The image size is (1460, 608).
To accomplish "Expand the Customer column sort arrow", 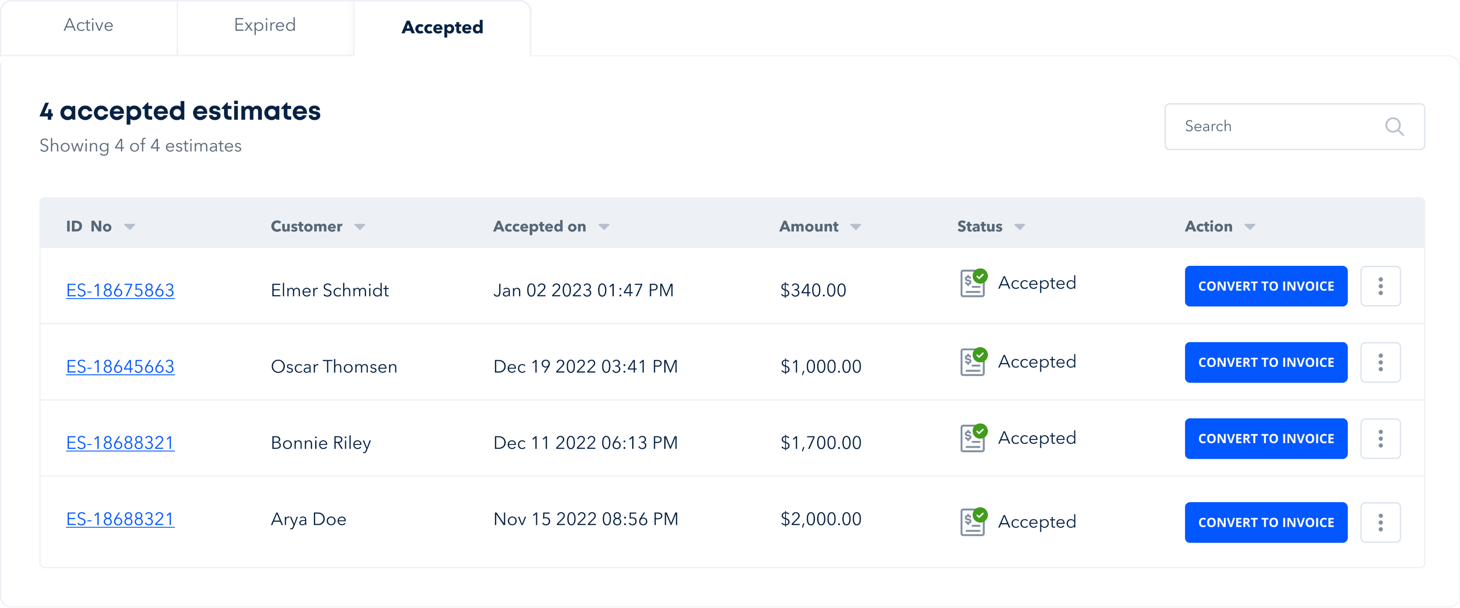I will [359, 227].
